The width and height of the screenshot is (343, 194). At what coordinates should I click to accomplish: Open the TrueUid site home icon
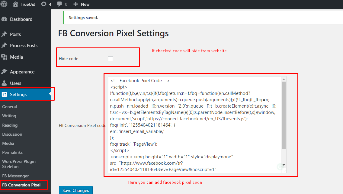pyautogui.click(x=15, y=4)
